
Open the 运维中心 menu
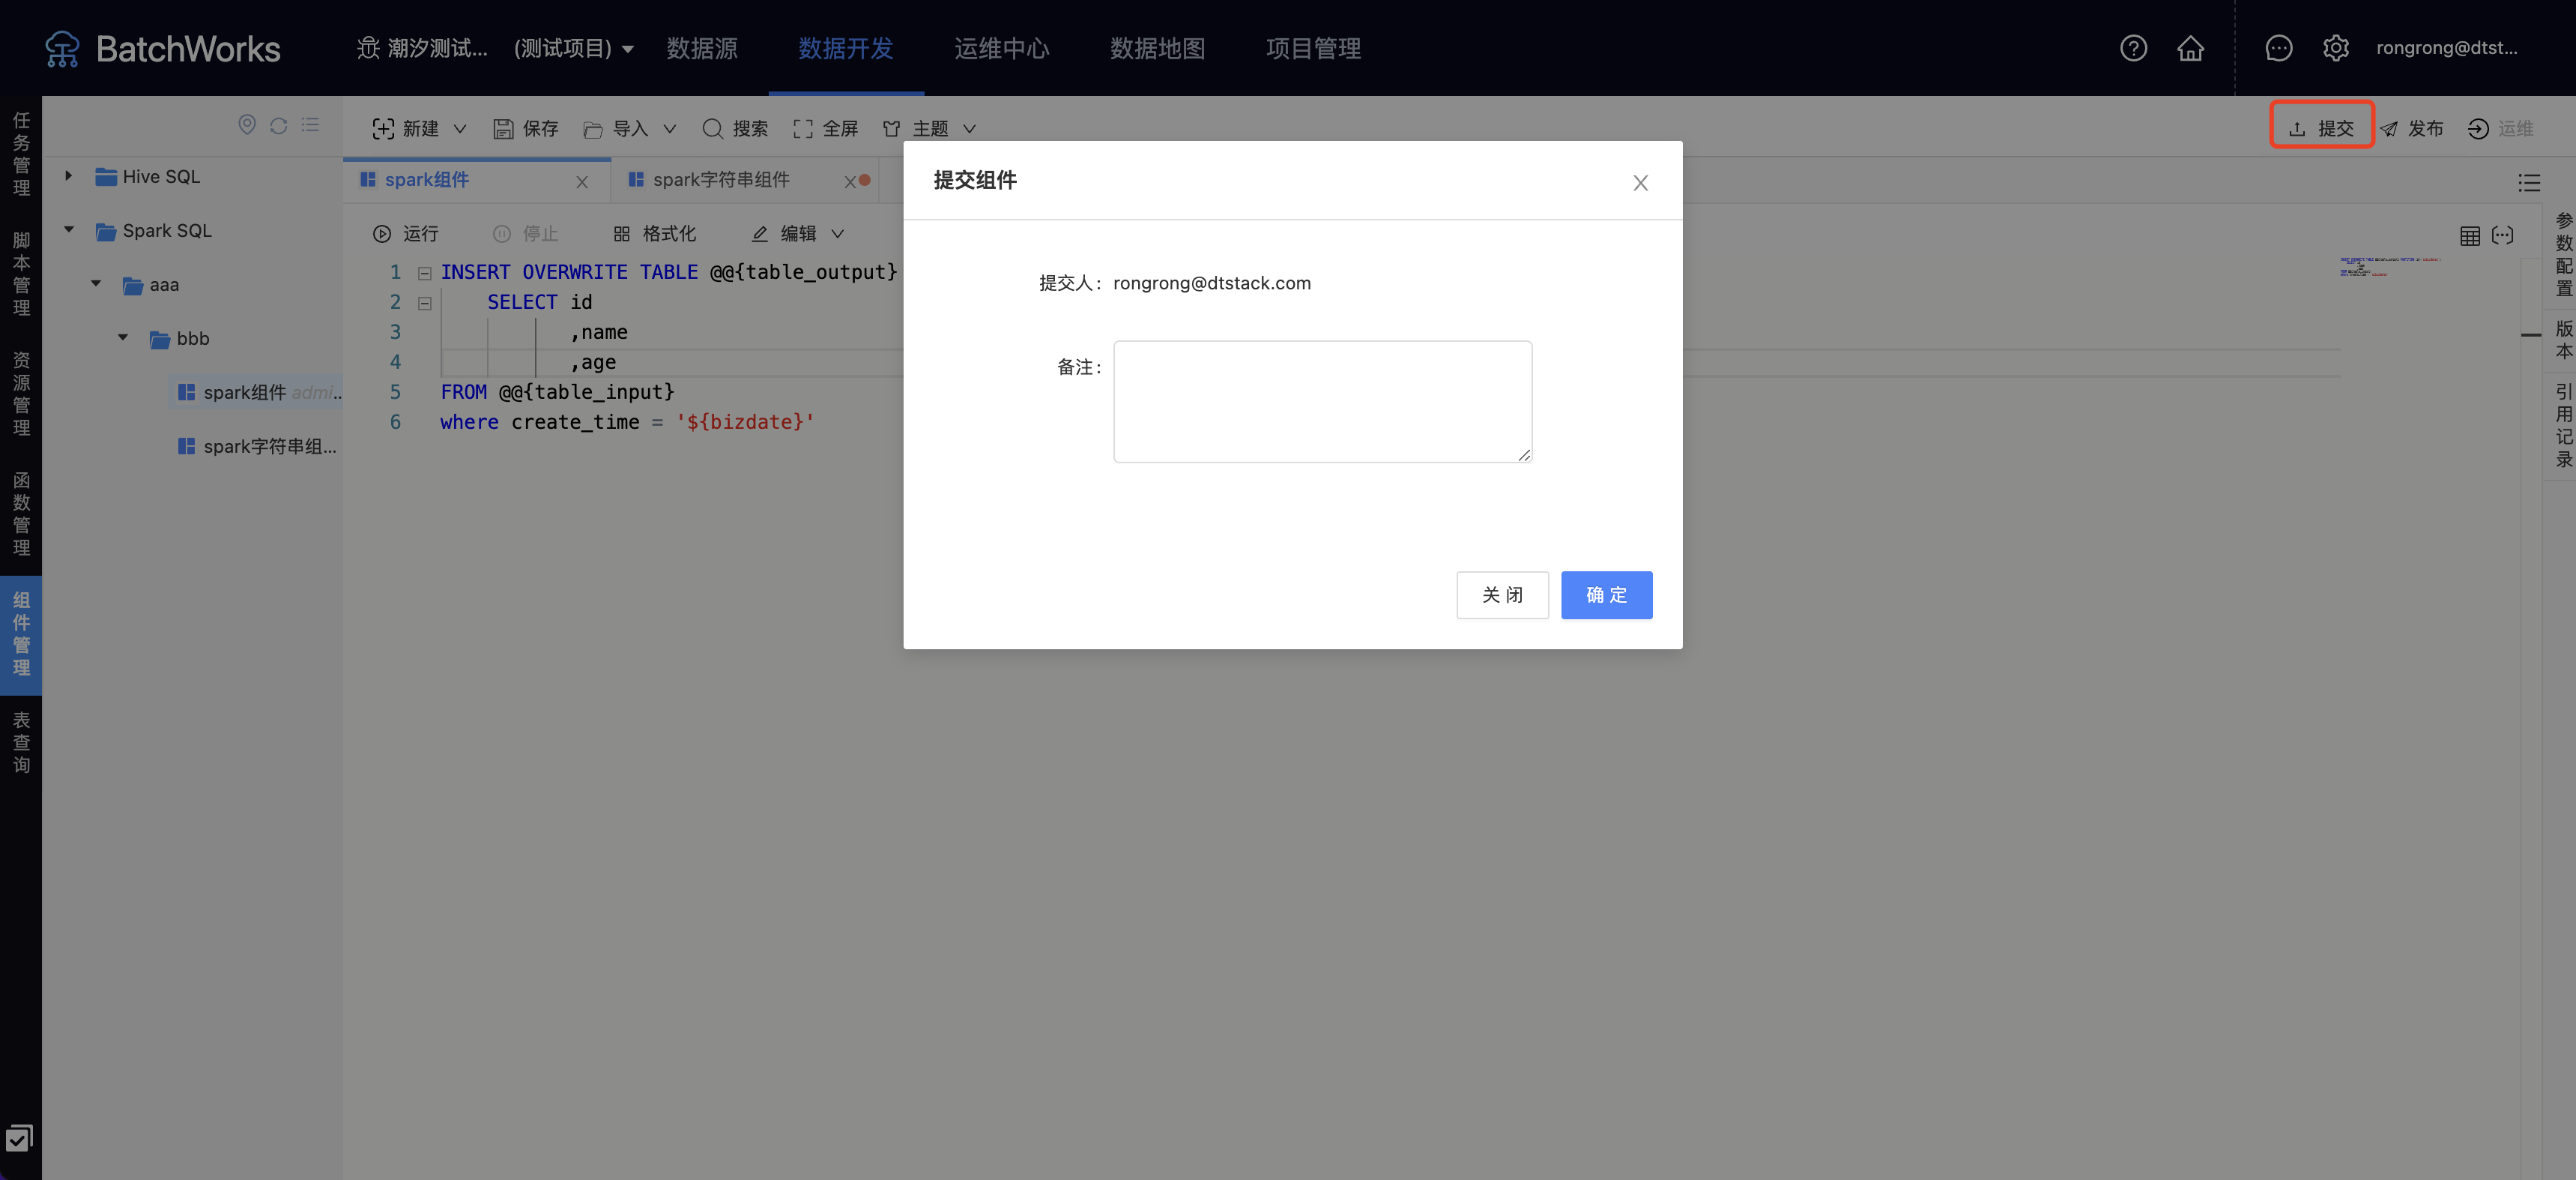click(1001, 48)
